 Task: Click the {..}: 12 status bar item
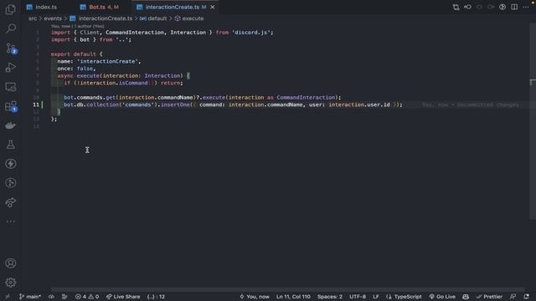[156, 297]
